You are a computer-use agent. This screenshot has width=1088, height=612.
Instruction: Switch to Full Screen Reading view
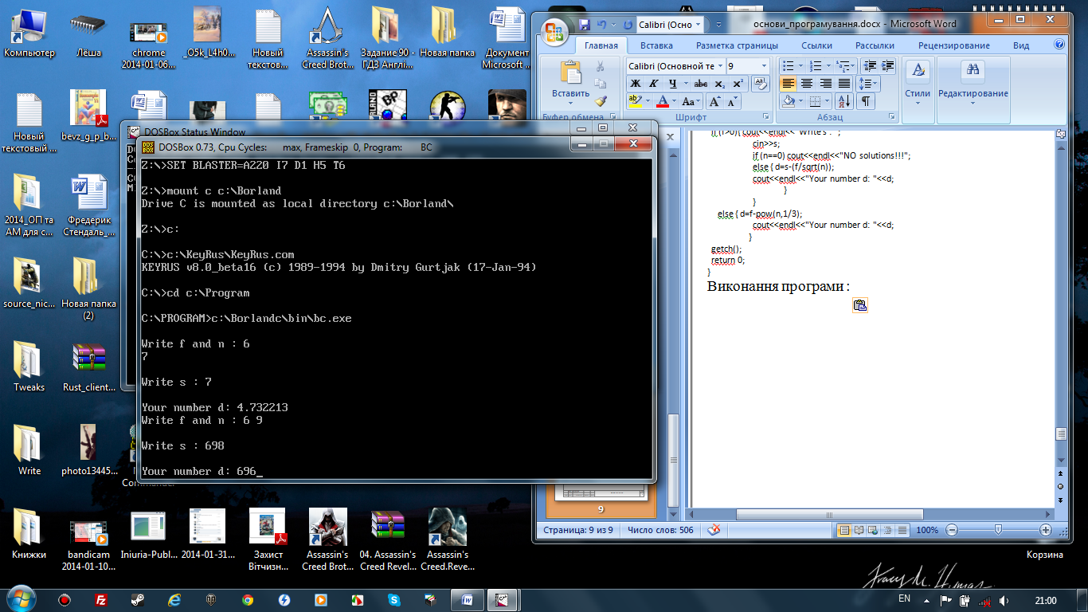click(859, 530)
